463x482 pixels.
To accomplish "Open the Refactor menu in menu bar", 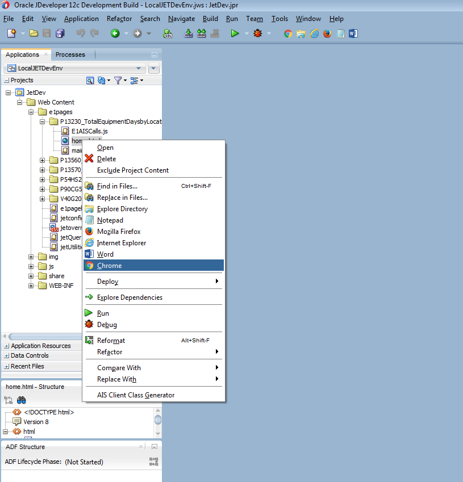I will click(x=119, y=18).
